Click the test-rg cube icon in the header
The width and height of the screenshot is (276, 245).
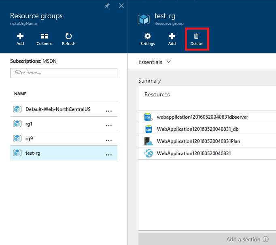point(144,19)
